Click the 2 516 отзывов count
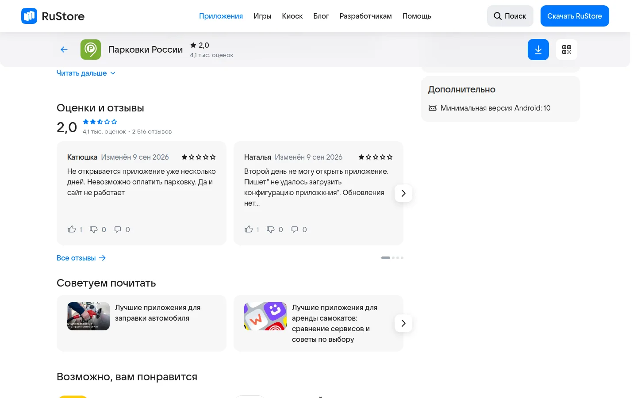Viewport: 637px width, 398px height. click(152, 131)
